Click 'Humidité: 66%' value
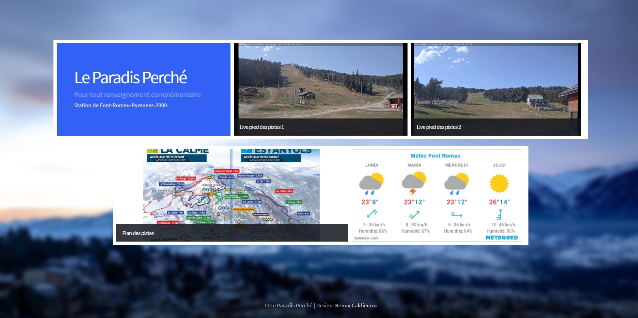 373,231
